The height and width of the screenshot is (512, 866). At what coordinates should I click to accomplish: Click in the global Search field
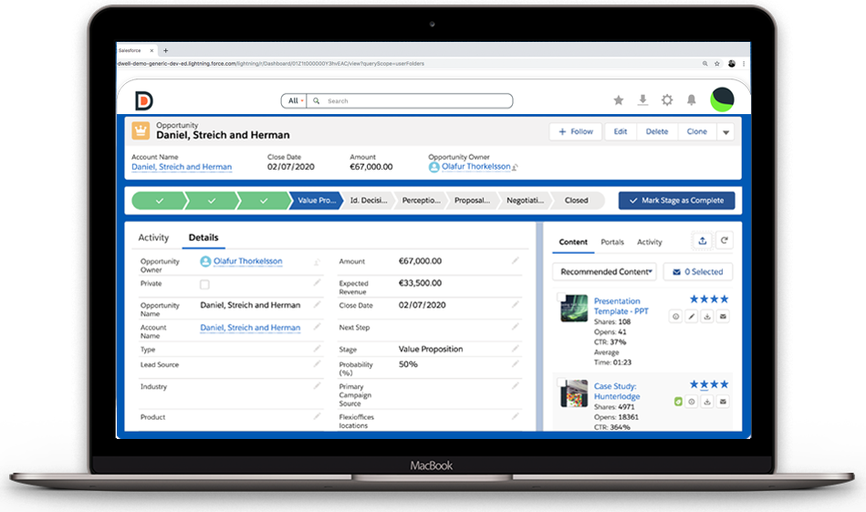pos(409,100)
